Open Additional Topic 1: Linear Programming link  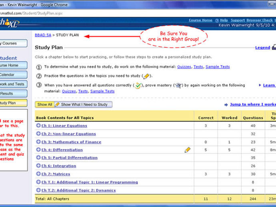pyautogui.click(x=90, y=182)
